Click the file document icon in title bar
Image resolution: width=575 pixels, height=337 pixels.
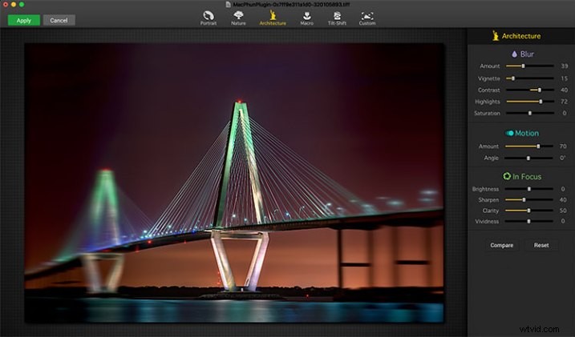coord(228,4)
